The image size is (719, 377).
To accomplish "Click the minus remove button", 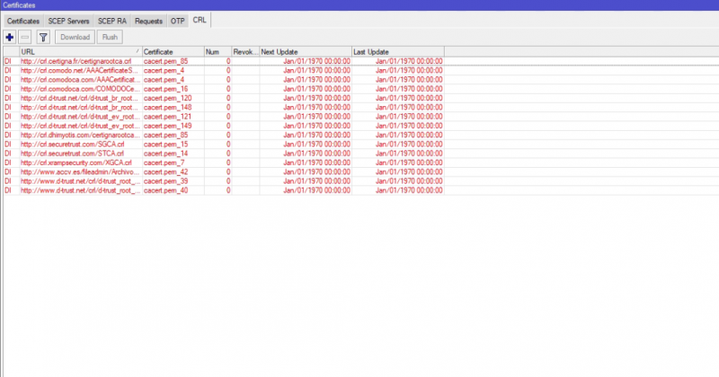I will pyautogui.click(x=25, y=37).
